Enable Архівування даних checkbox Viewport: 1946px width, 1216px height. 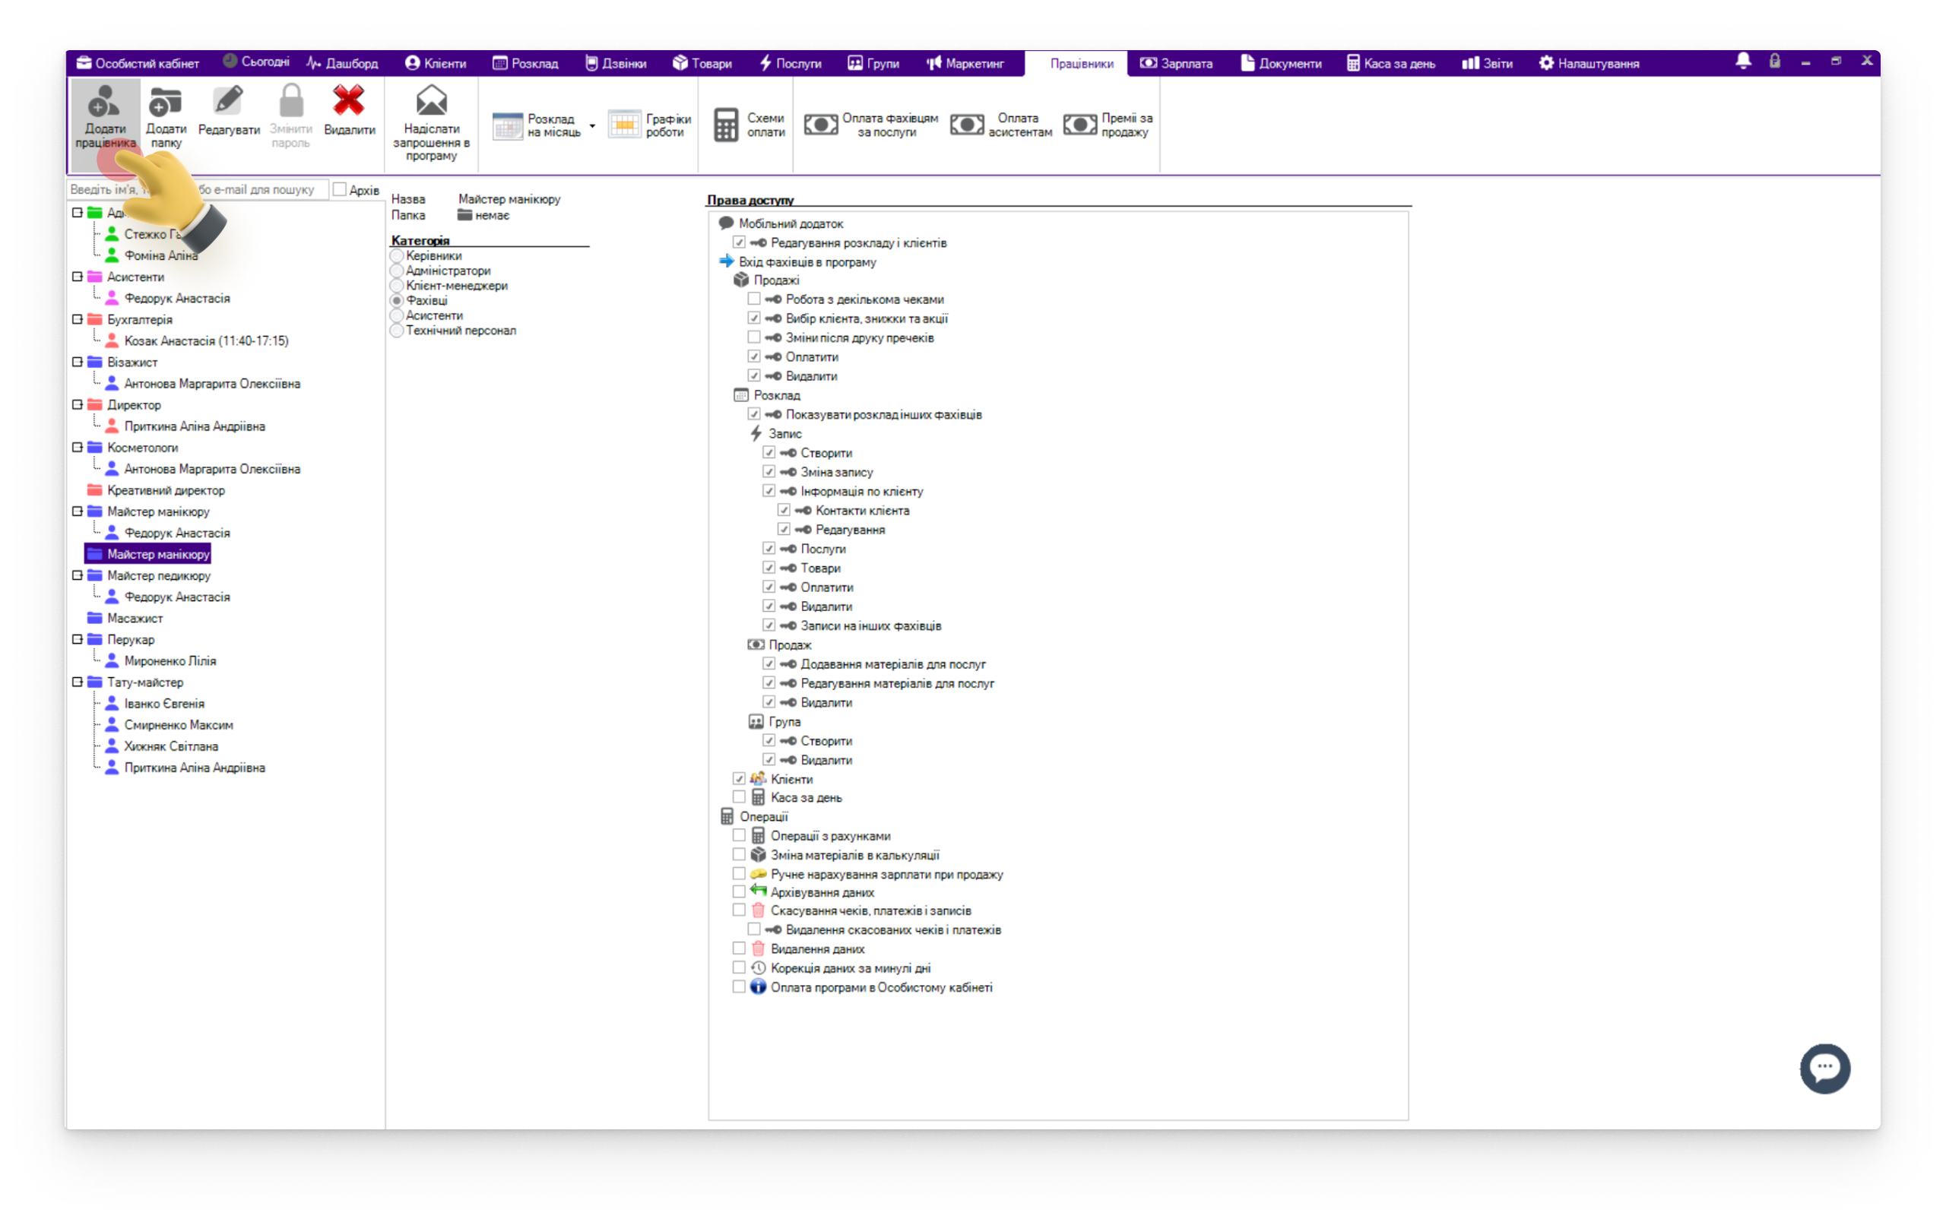[739, 891]
